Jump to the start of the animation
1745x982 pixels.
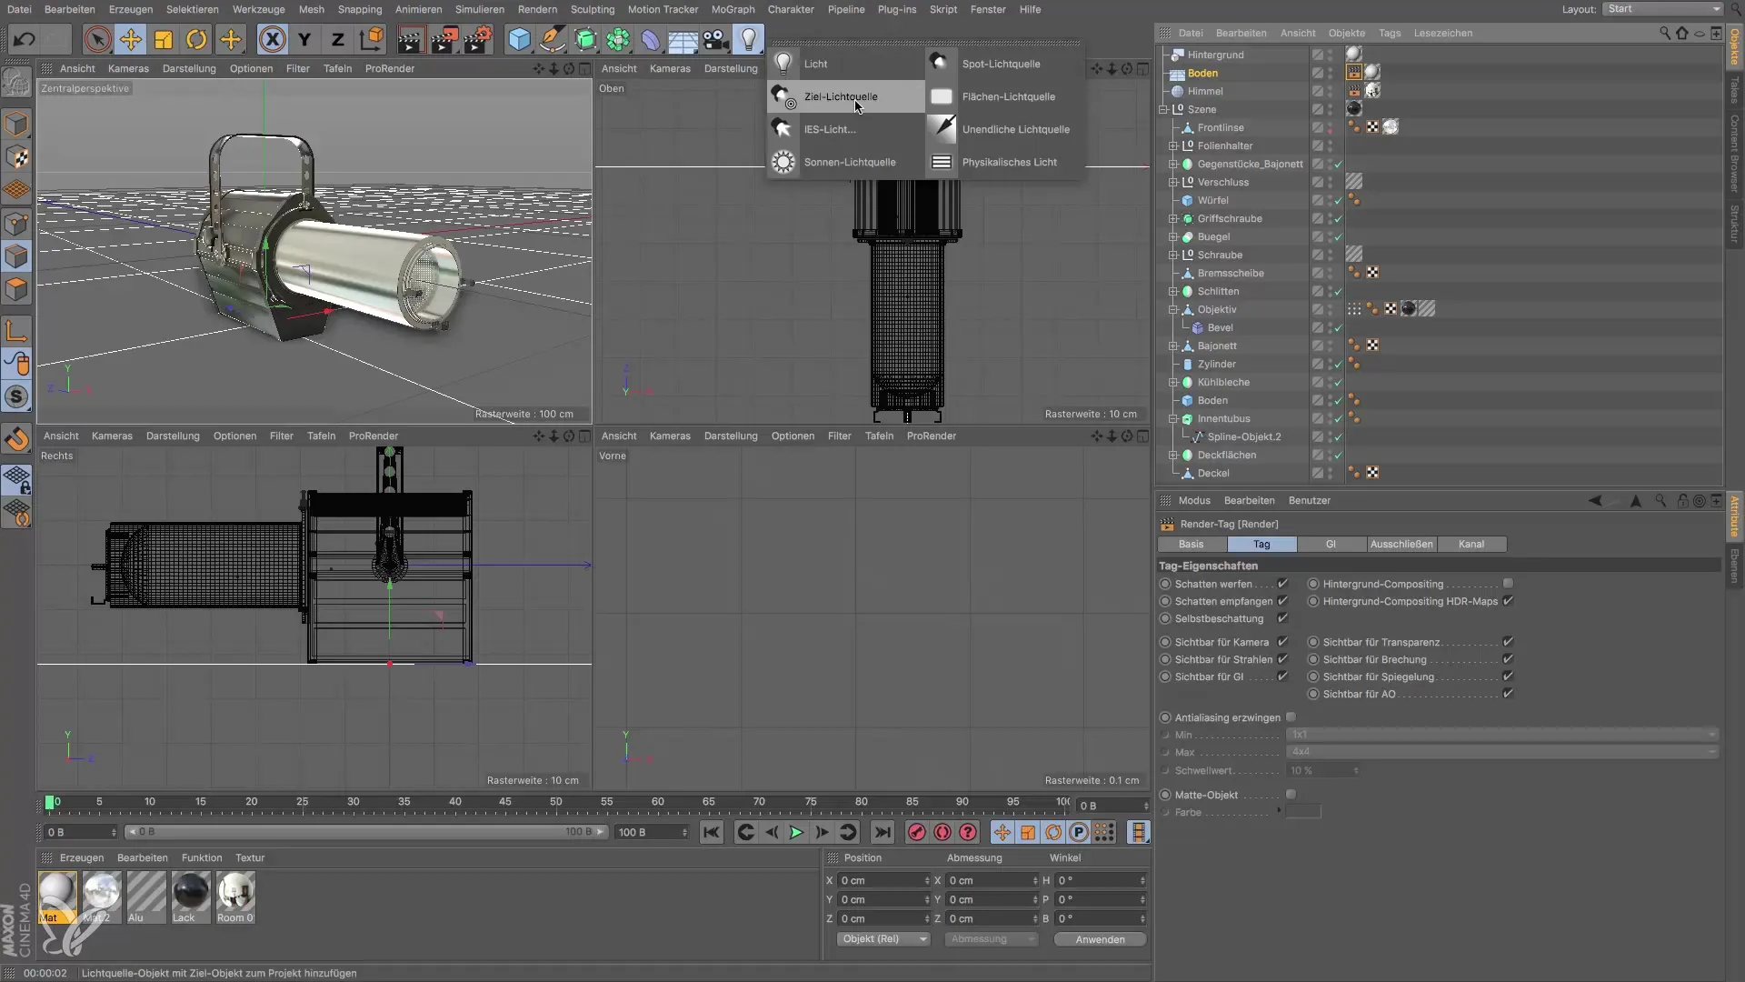712,832
